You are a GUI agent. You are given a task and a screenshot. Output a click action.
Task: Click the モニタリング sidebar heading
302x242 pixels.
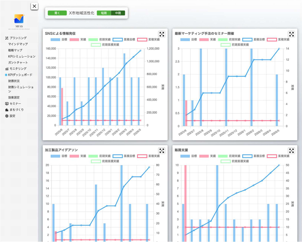18,69
